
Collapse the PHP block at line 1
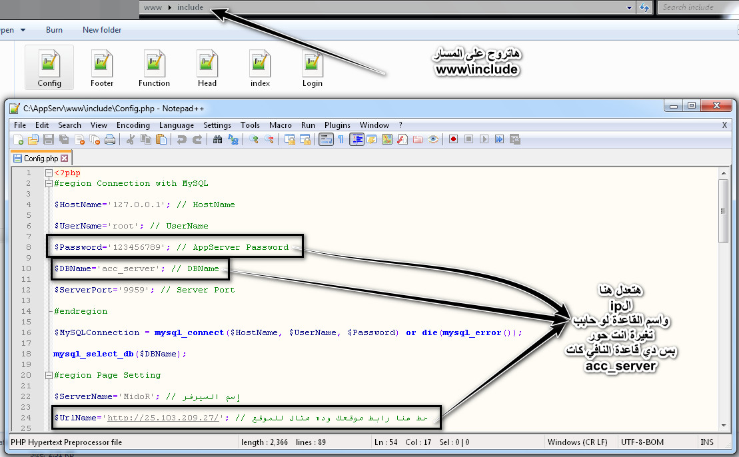48,173
